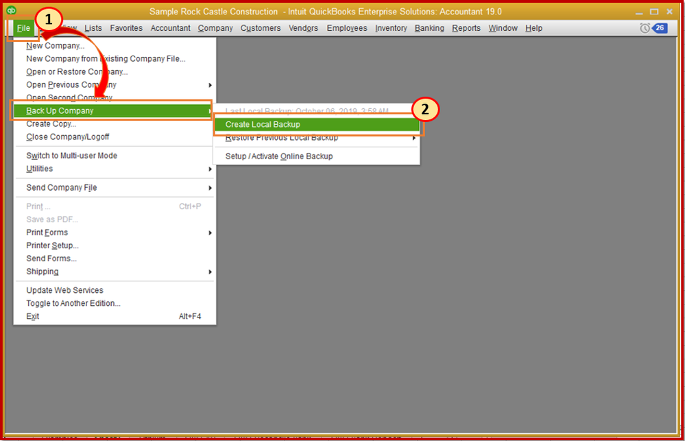Select Print Forms menu entry
685x441 pixels.
point(115,233)
